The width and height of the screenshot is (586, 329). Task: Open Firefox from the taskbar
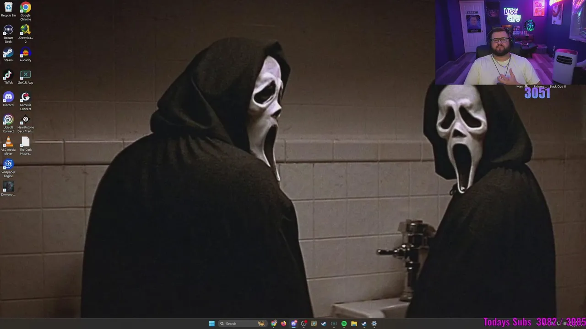pyautogui.click(x=283, y=324)
